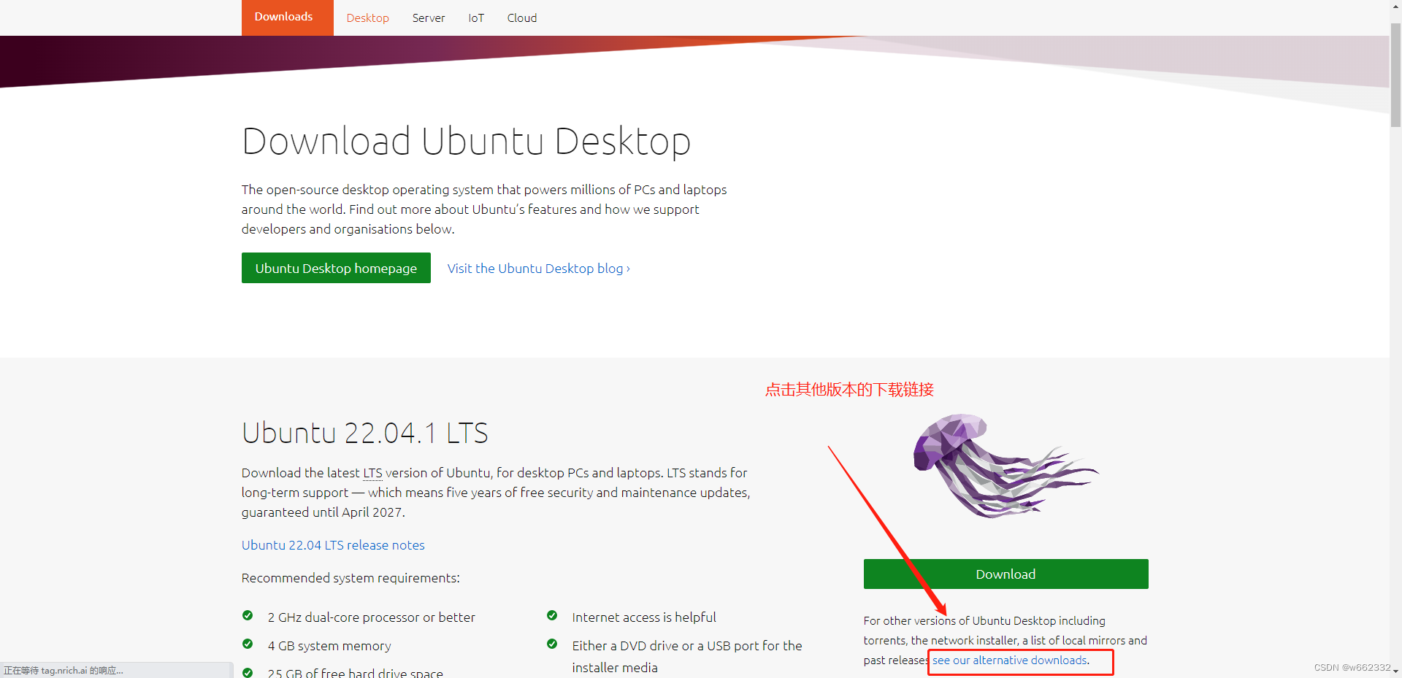Click the 'Internet access is helpful' text
The height and width of the screenshot is (678, 1402).
644,617
